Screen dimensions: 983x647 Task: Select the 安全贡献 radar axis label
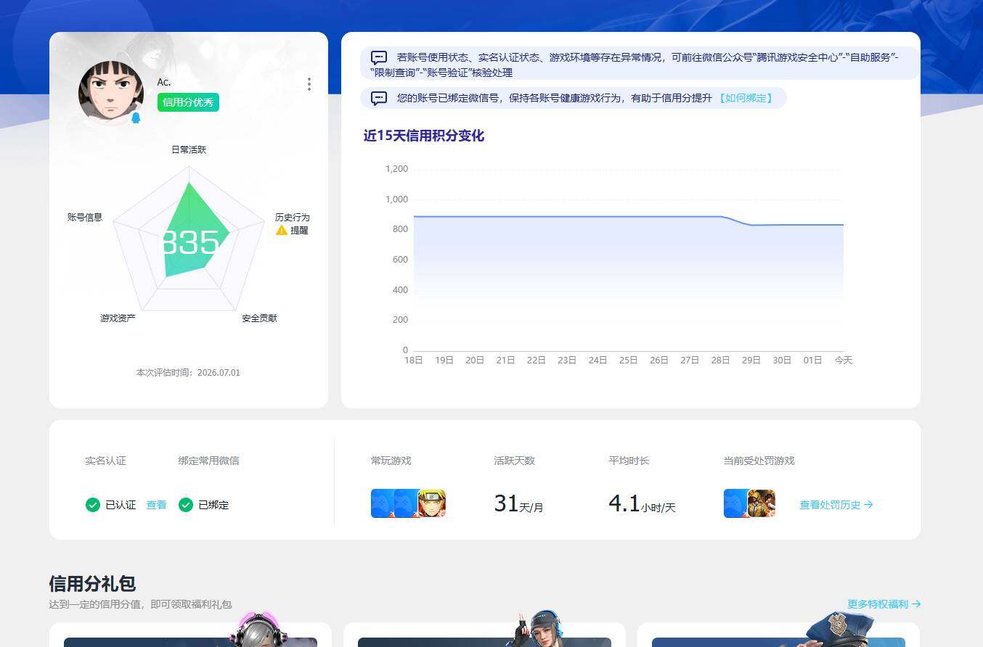(x=259, y=318)
